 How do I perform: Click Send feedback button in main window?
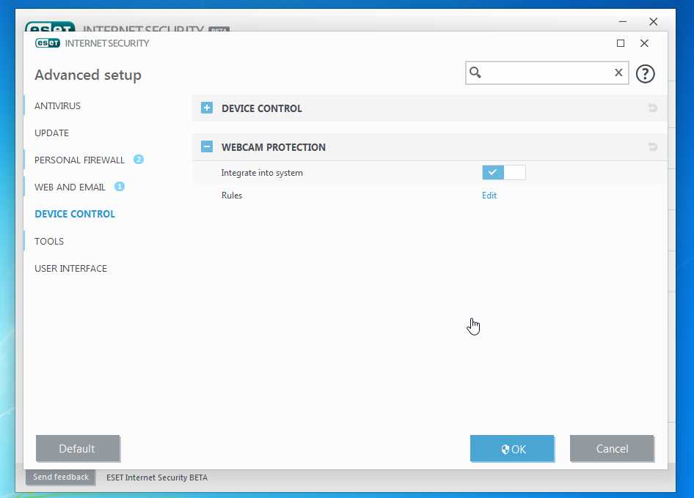click(x=61, y=477)
